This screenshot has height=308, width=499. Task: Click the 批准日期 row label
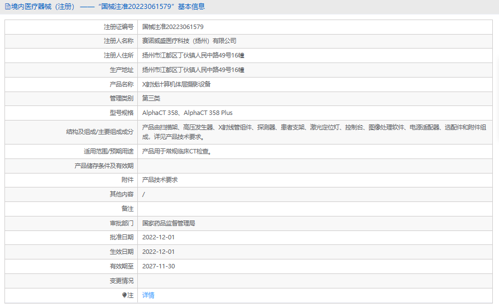[x=122, y=237]
